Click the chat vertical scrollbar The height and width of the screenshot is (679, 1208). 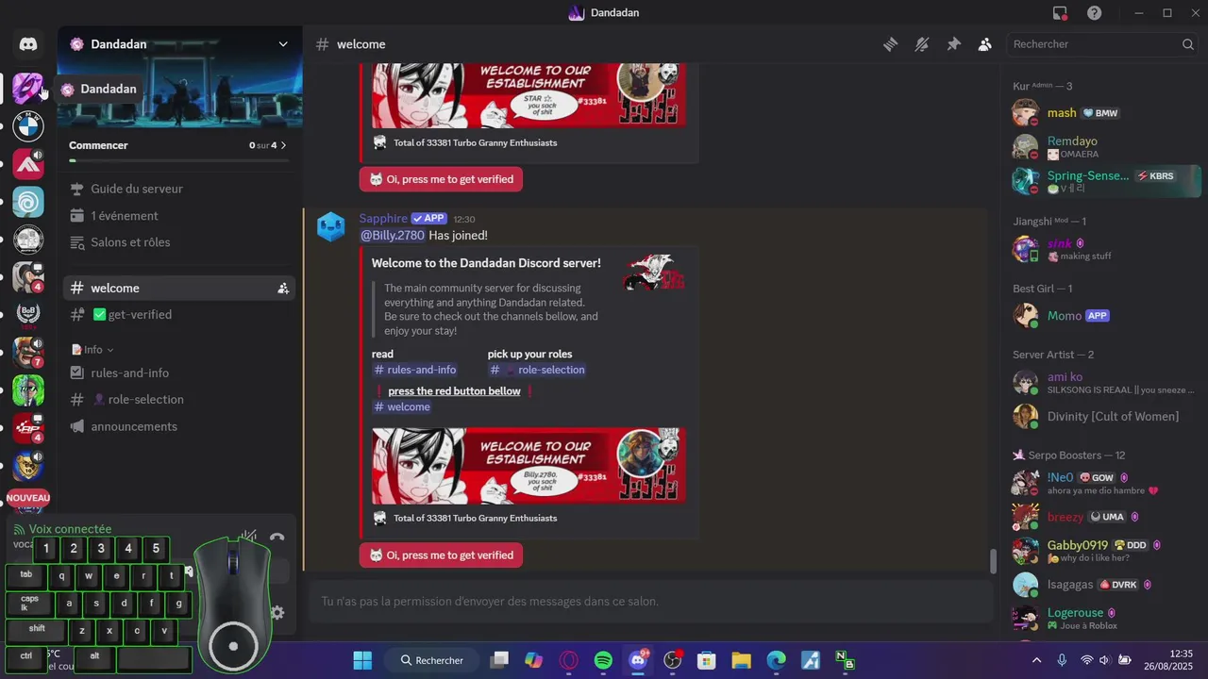(x=992, y=561)
